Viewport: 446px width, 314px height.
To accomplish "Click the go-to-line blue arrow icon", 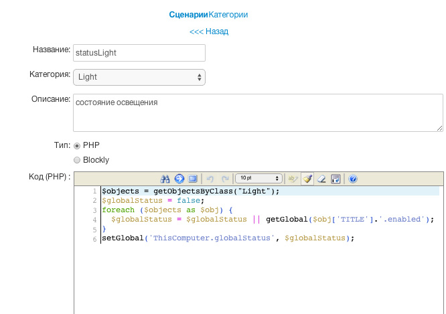I will pyautogui.click(x=179, y=179).
